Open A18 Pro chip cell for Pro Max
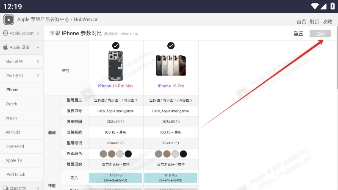338x190 pixels. tap(116, 178)
